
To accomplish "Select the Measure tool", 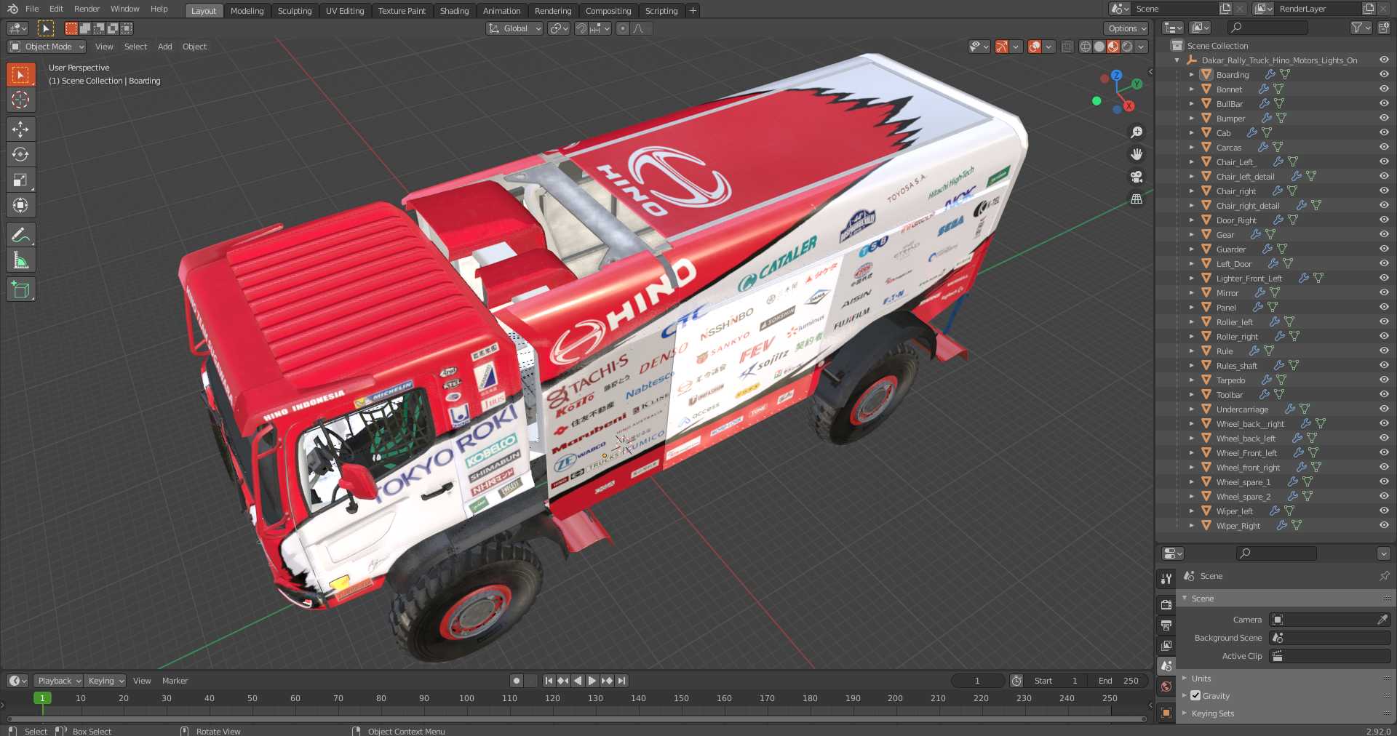I will point(20,260).
